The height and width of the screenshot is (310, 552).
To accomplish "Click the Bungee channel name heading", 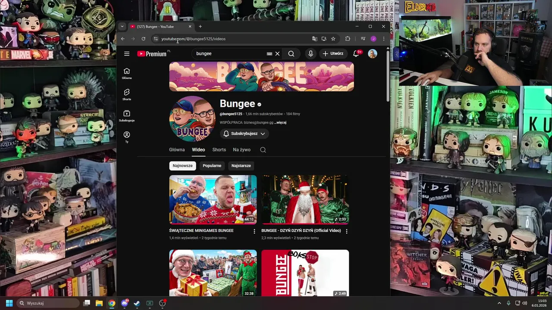I will point(238,104).
